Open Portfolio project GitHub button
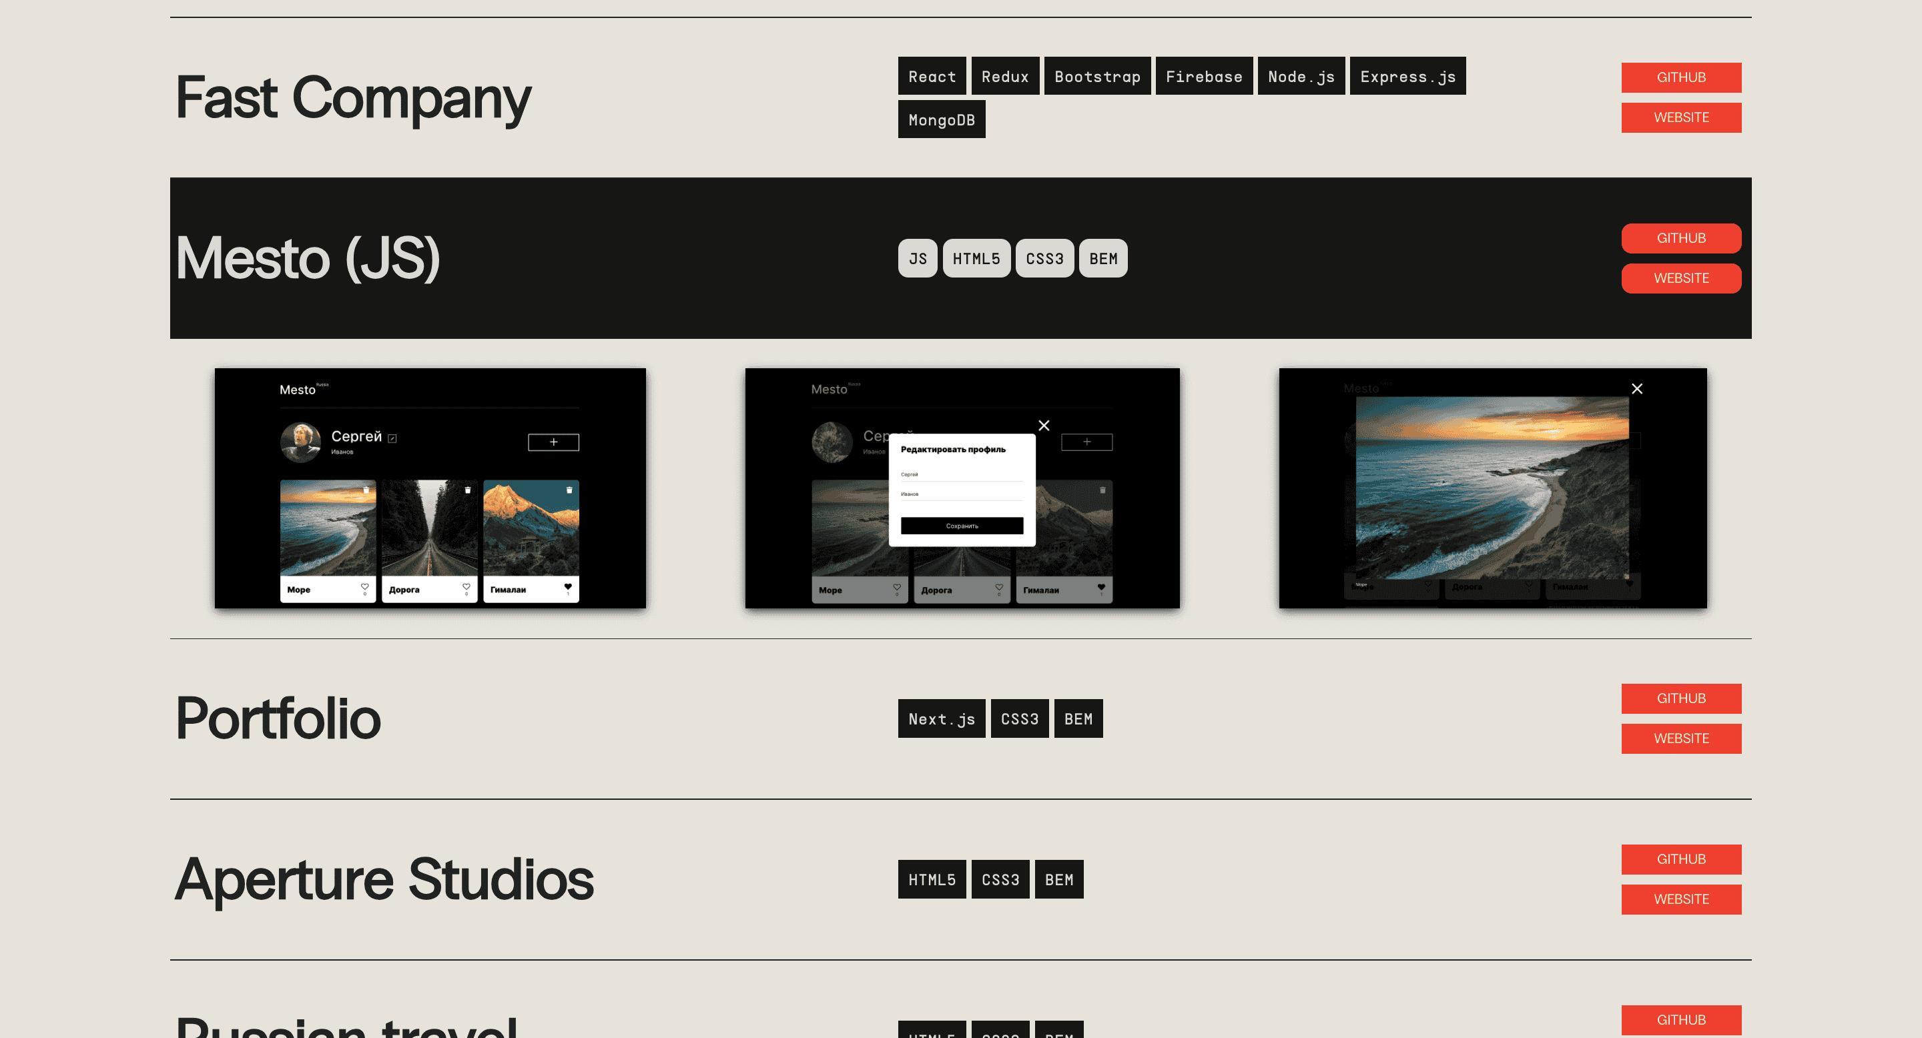Viewport: 1922px width, 1038px height. pyautogui.click(x=1680, y=698)
